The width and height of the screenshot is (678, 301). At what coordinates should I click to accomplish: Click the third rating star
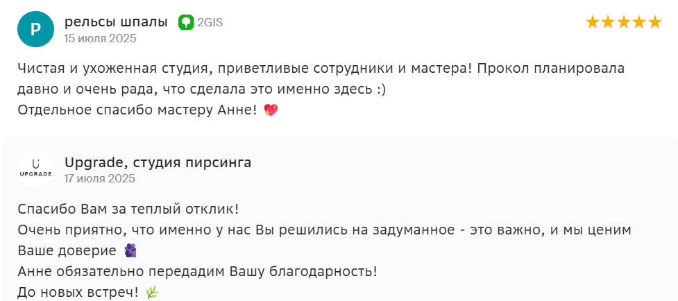(623, 22)
